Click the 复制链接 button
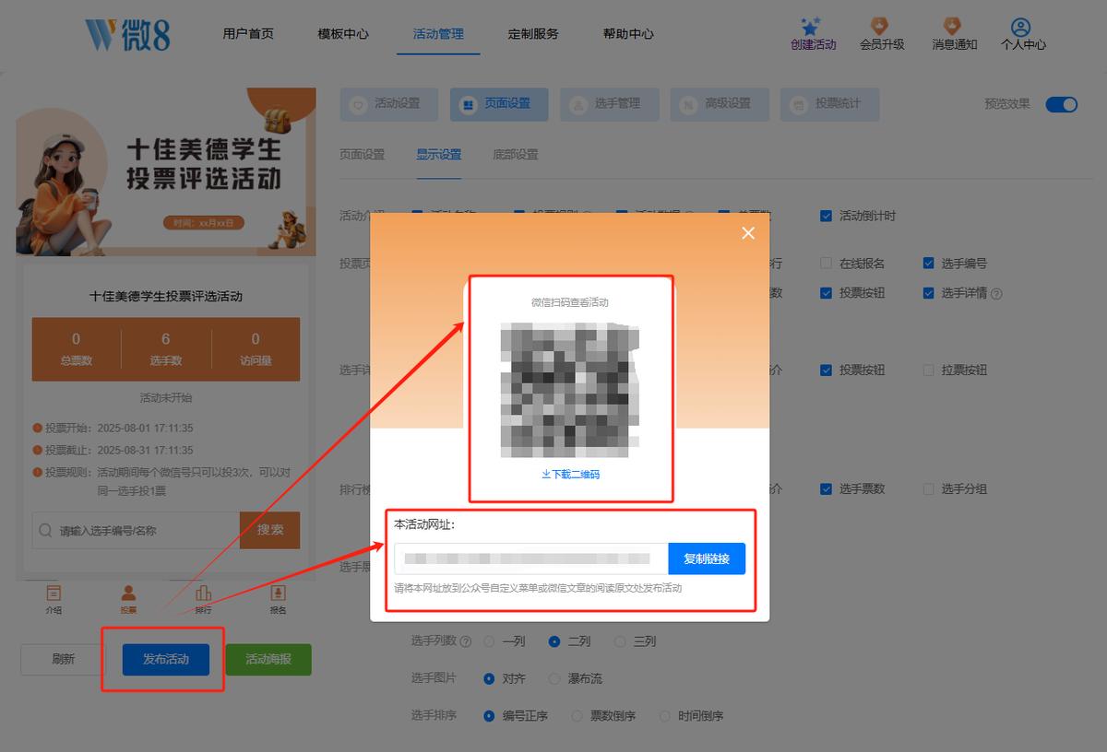The image size is (1107, 752). pos(707,559)
